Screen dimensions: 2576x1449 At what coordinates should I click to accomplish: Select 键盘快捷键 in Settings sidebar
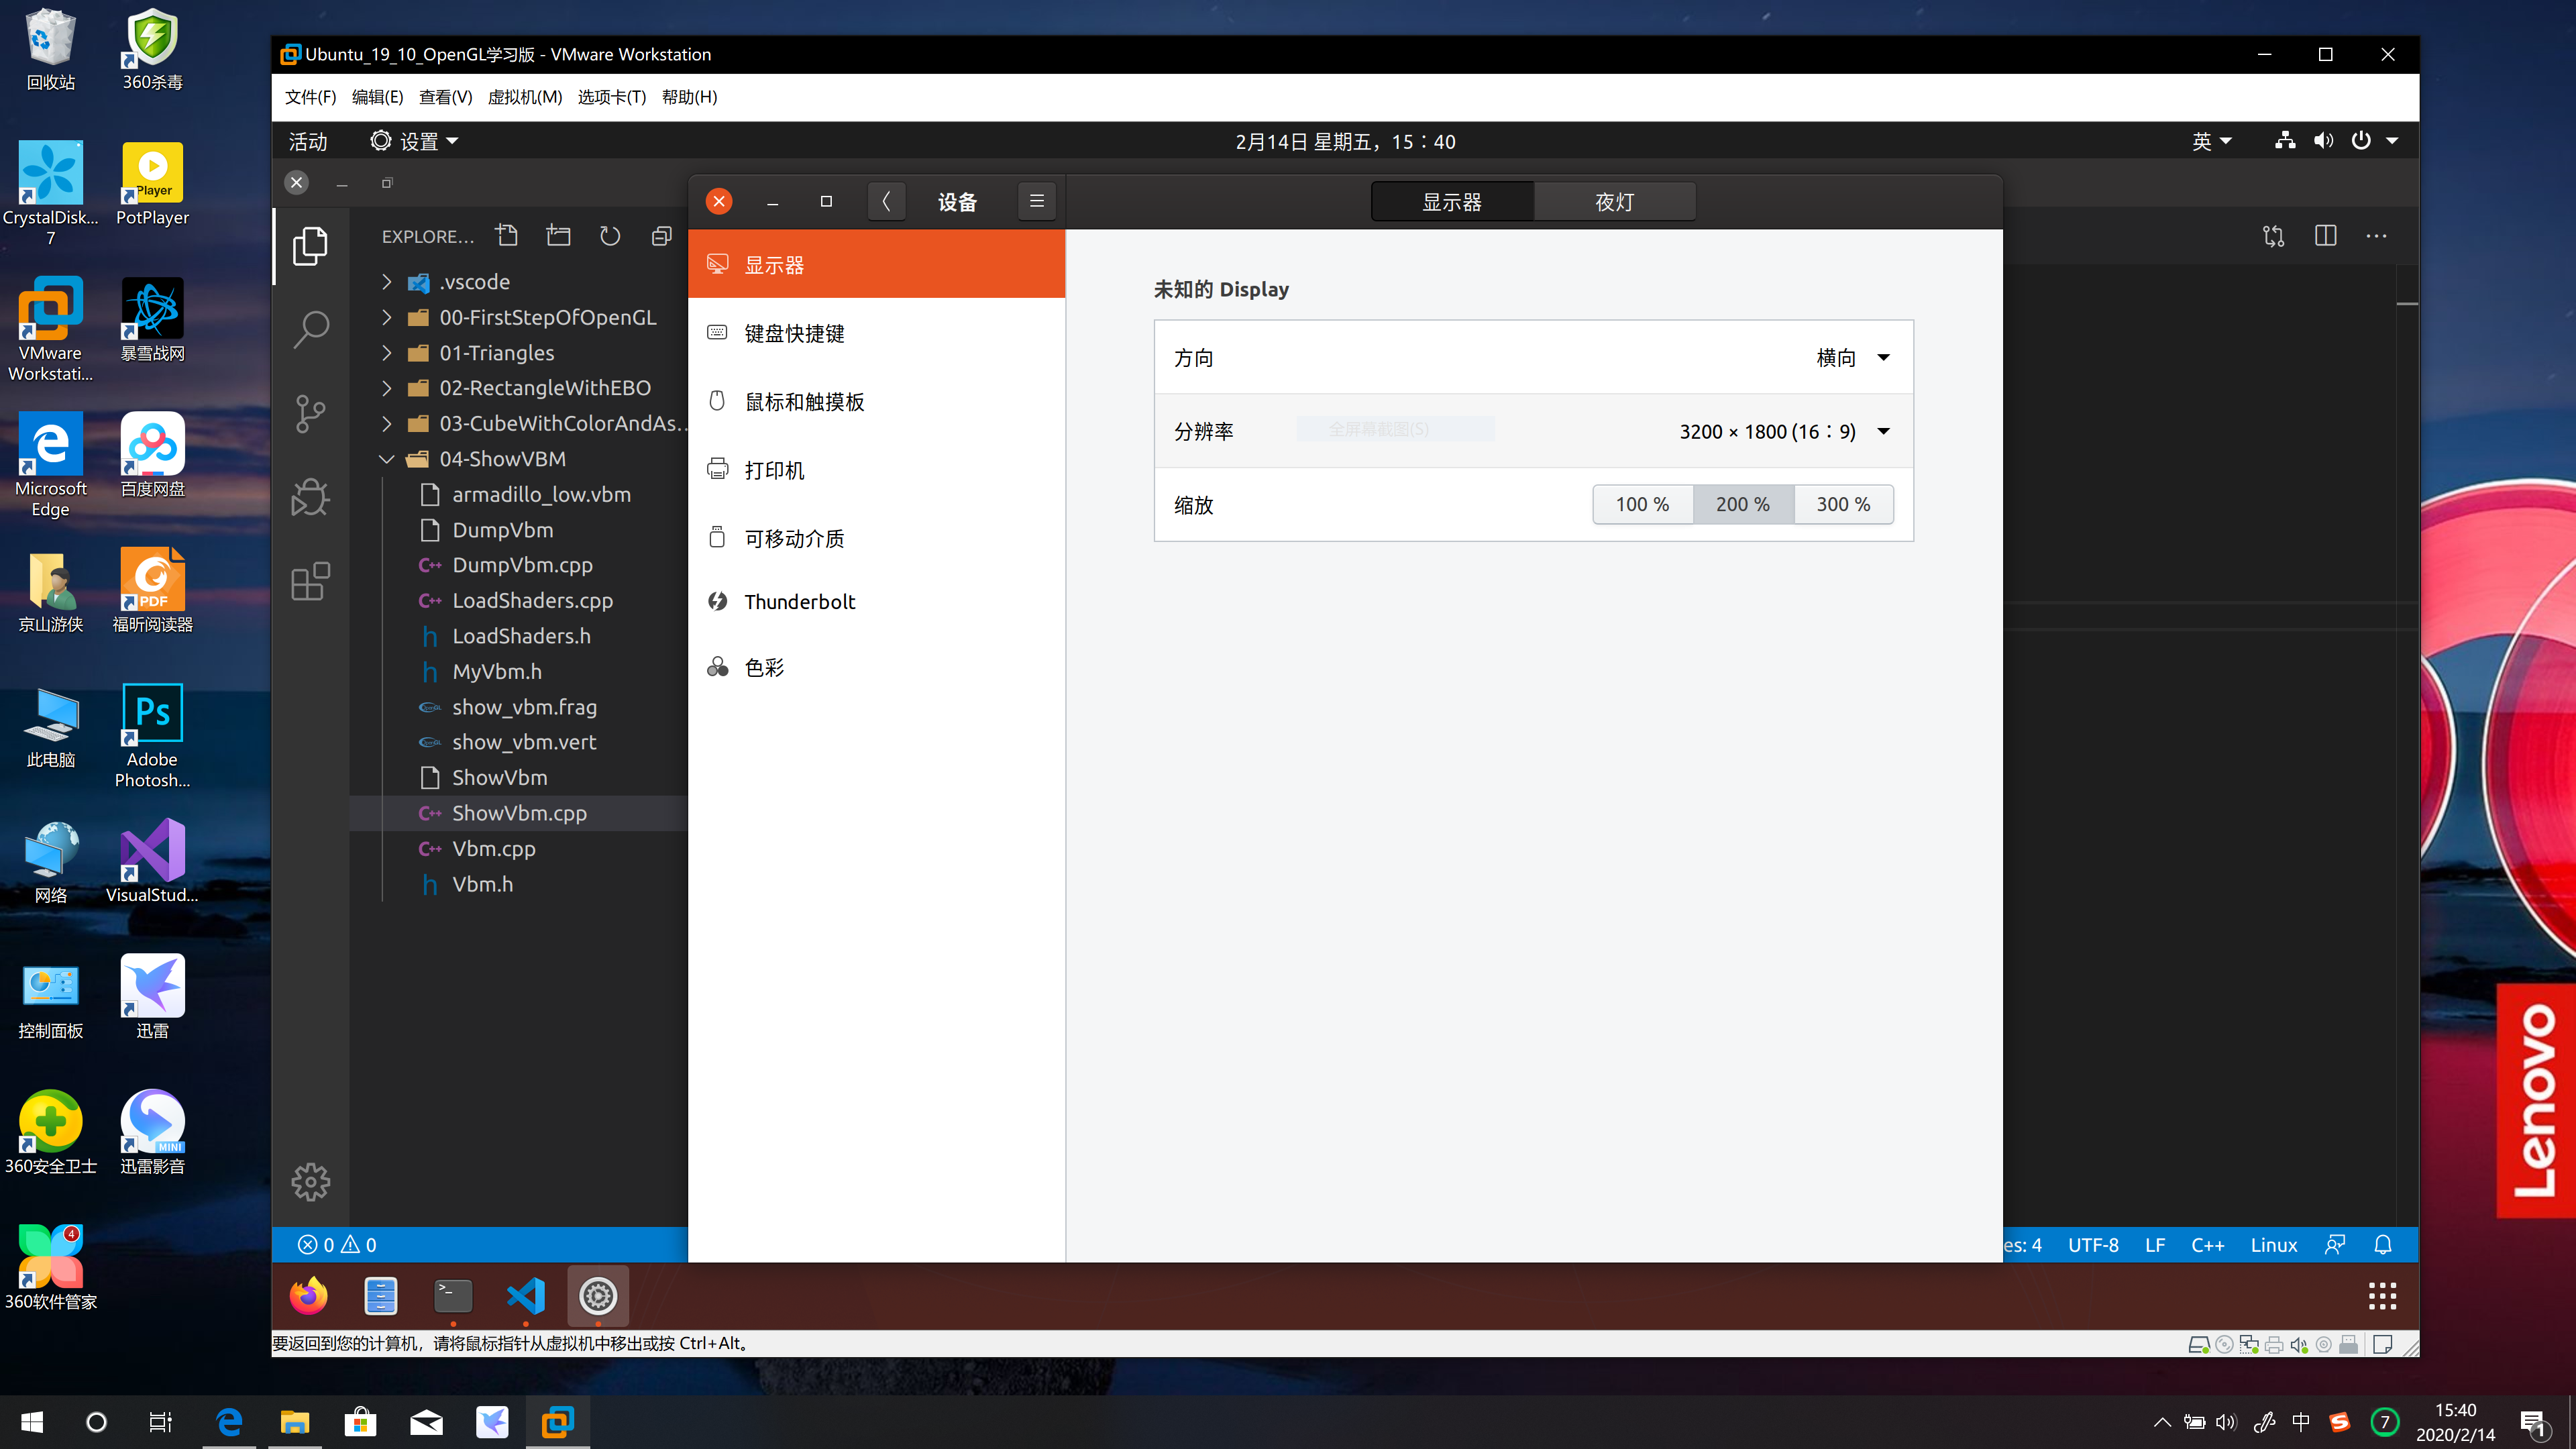[877, 333]
